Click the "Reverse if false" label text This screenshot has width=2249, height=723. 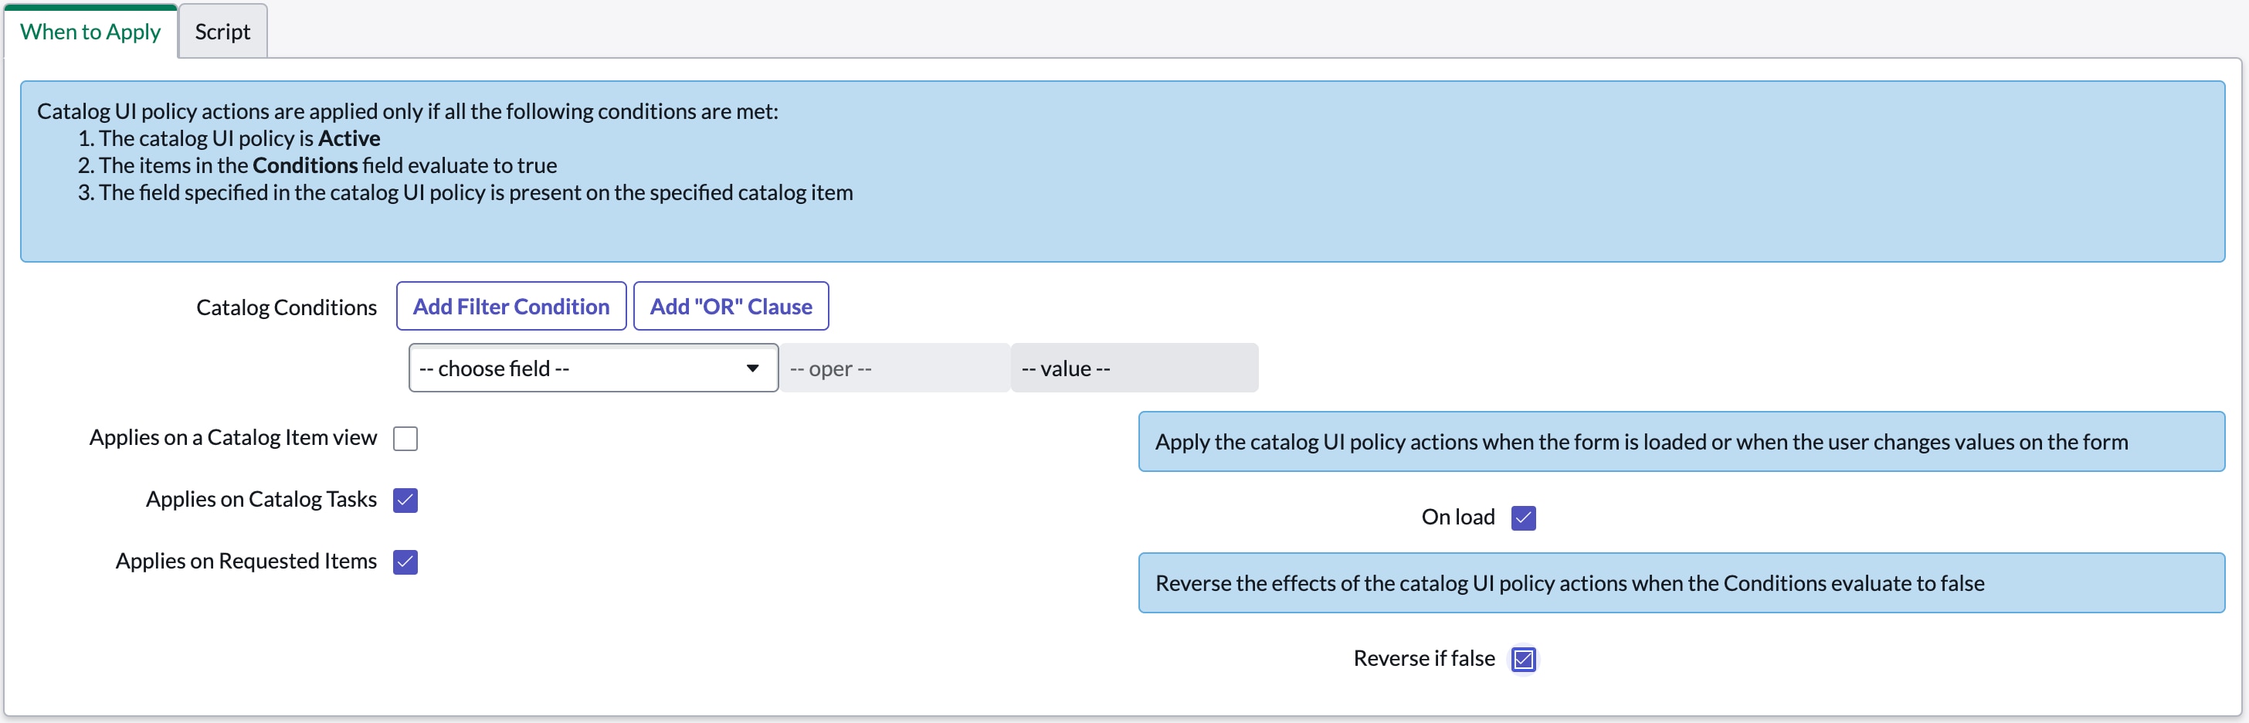click(x=1423, y=658)
